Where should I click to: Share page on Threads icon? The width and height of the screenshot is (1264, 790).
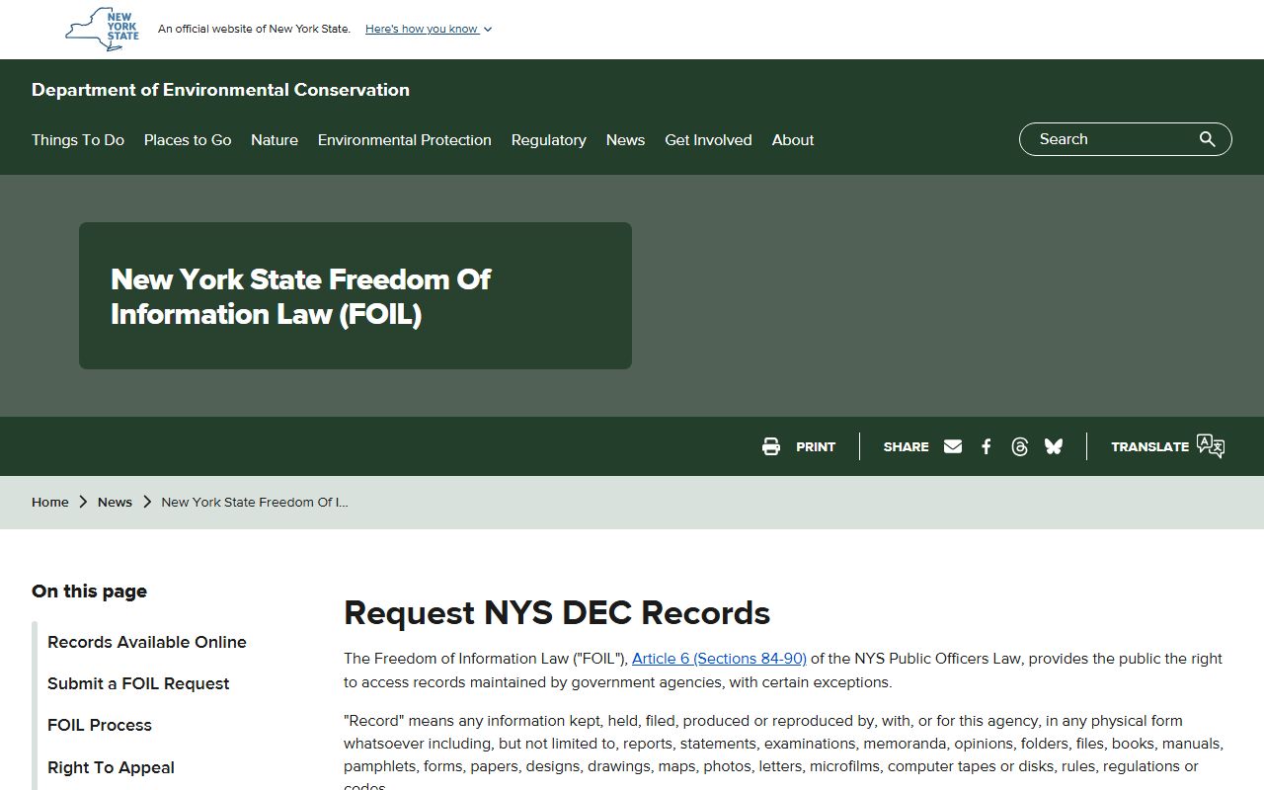point(1020,446)
